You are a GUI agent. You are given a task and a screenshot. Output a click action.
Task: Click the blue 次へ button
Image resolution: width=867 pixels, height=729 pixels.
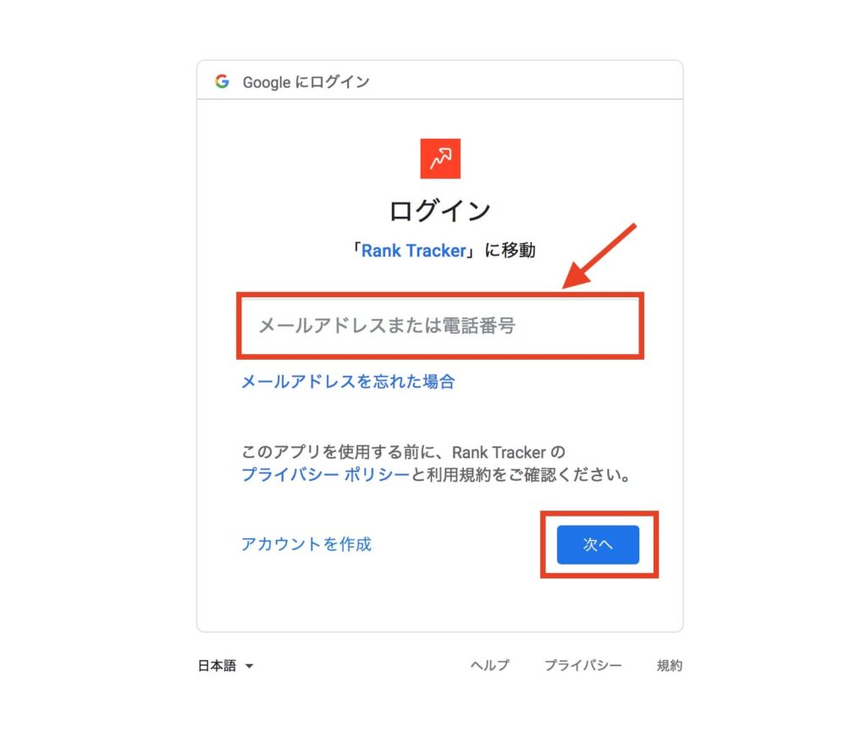(x=598, y=544)
